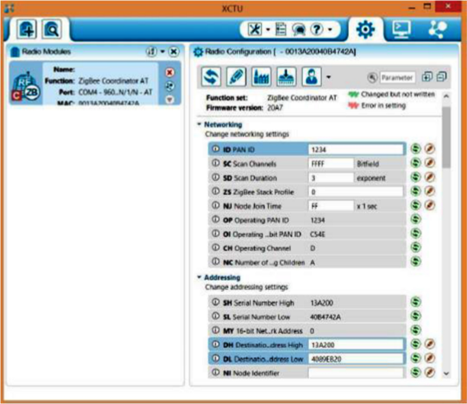The image size is (467, 404).
Task: Click the Discover radio modules icon
Action: click(52, 29)
